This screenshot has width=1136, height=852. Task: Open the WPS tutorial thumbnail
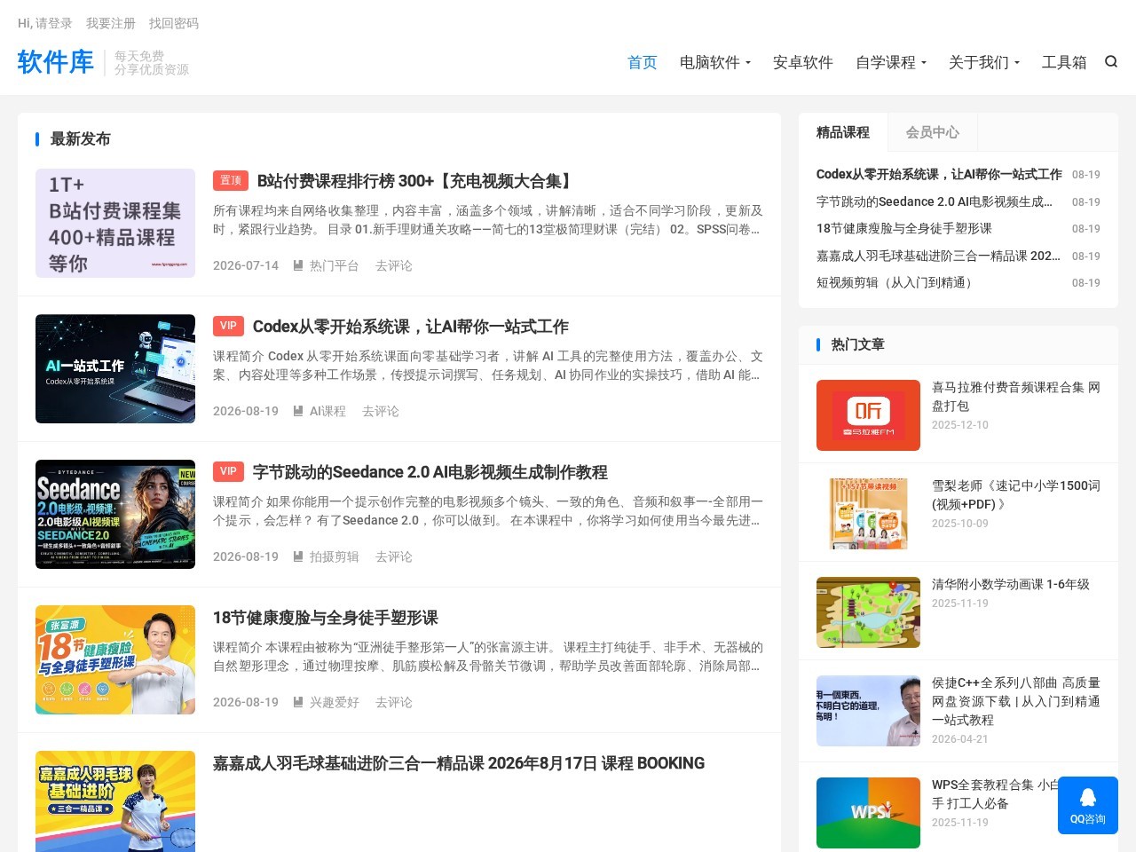point(868,813)
